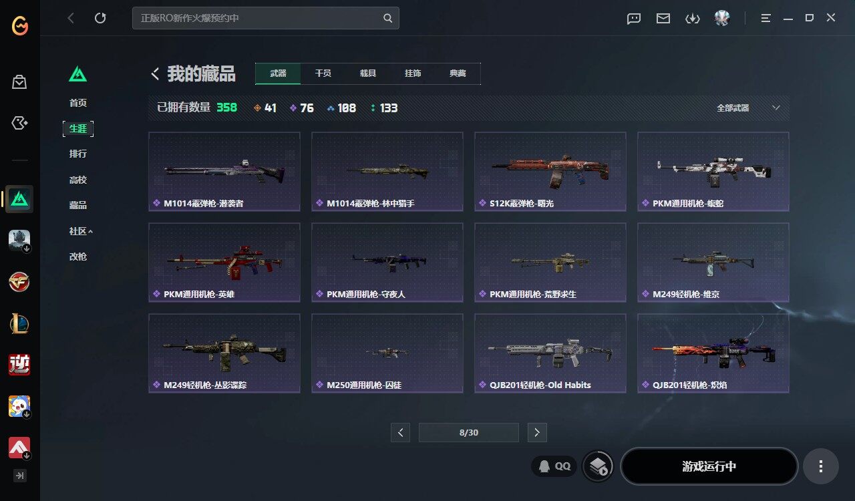Image resolution: width=855 pixels, height=501 pixels.
Task: Switch to the 干员 tab
Action: click(323, 73)
